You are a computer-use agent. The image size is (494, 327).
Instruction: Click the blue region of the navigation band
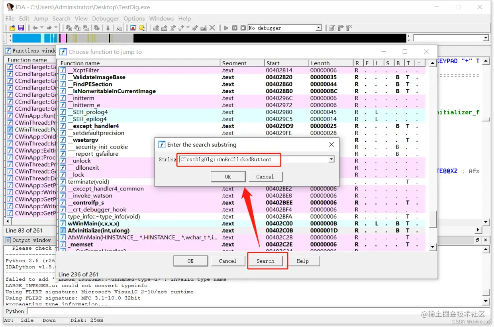[26, 38]
